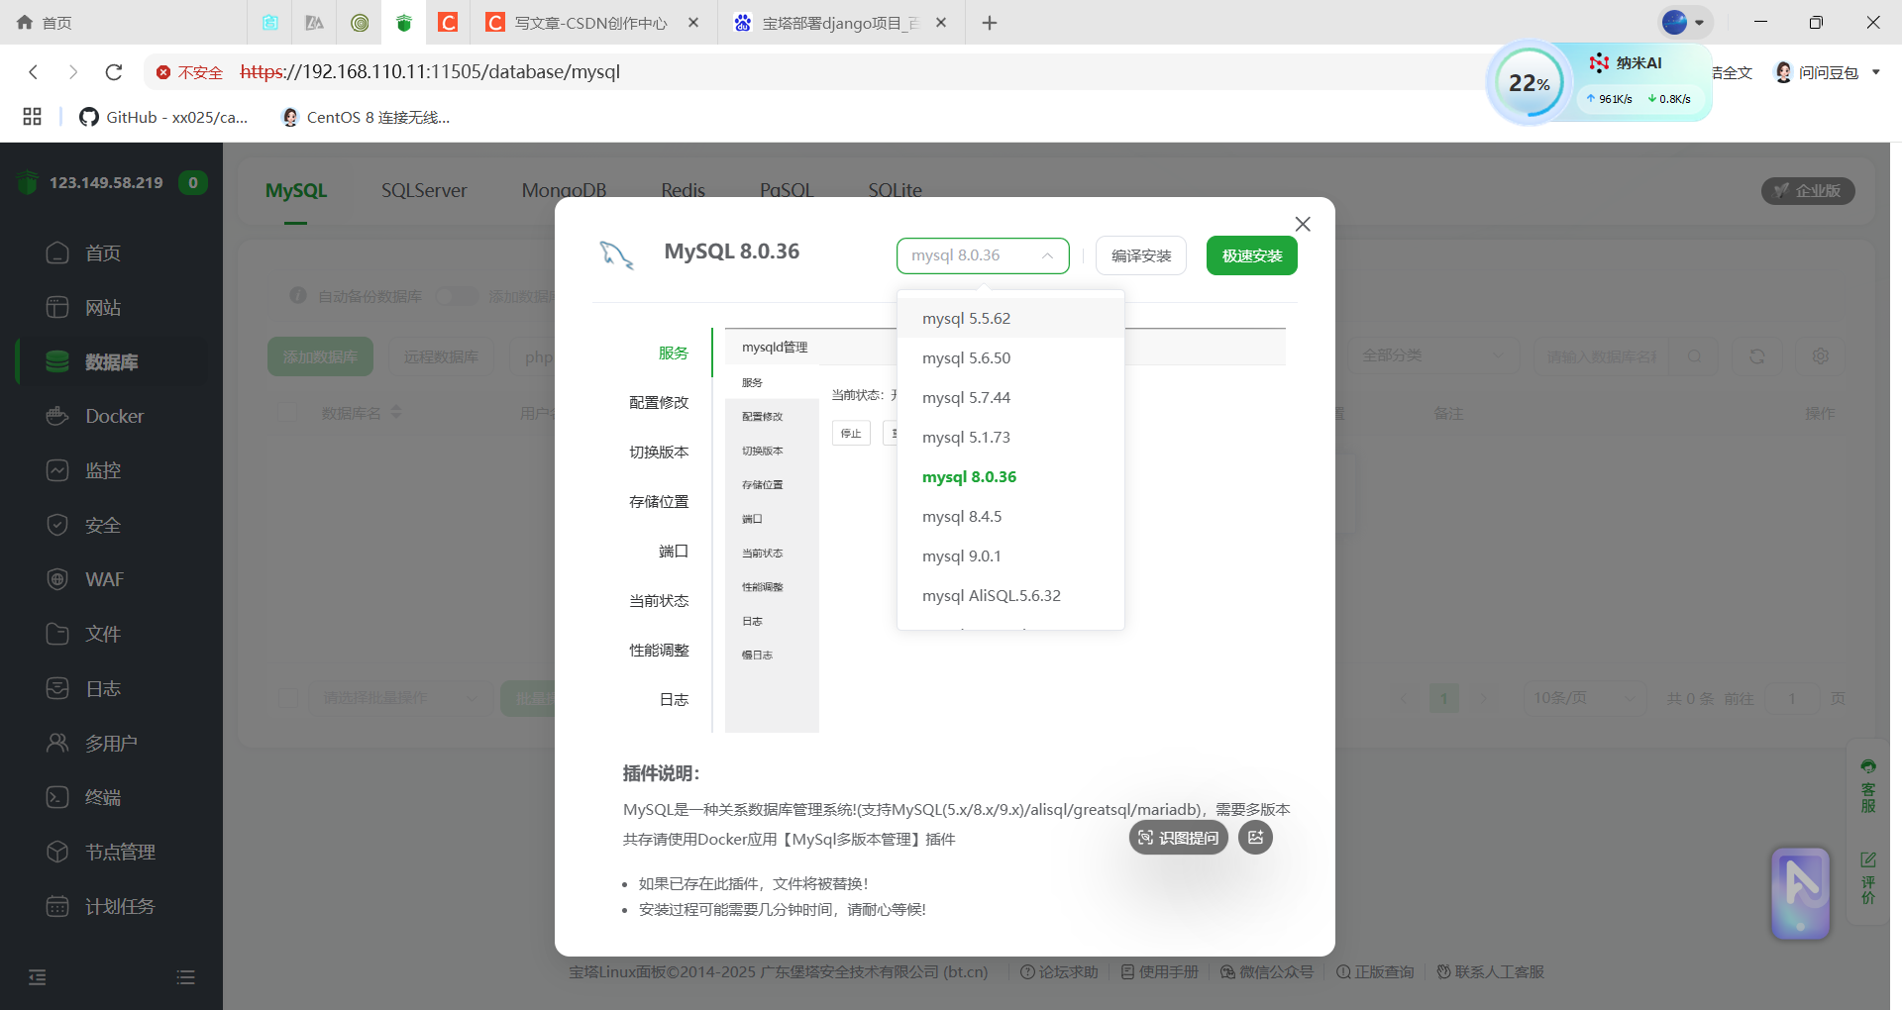Close the MySQL install dialog
1902x1010 pixels.
pos(1303,224)
